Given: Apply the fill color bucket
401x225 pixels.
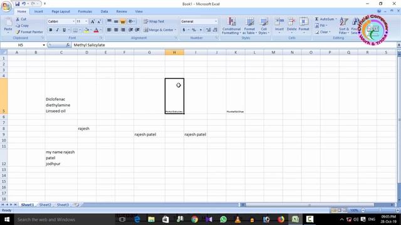Looking at the screenshot, I should [x=86, y=30].
